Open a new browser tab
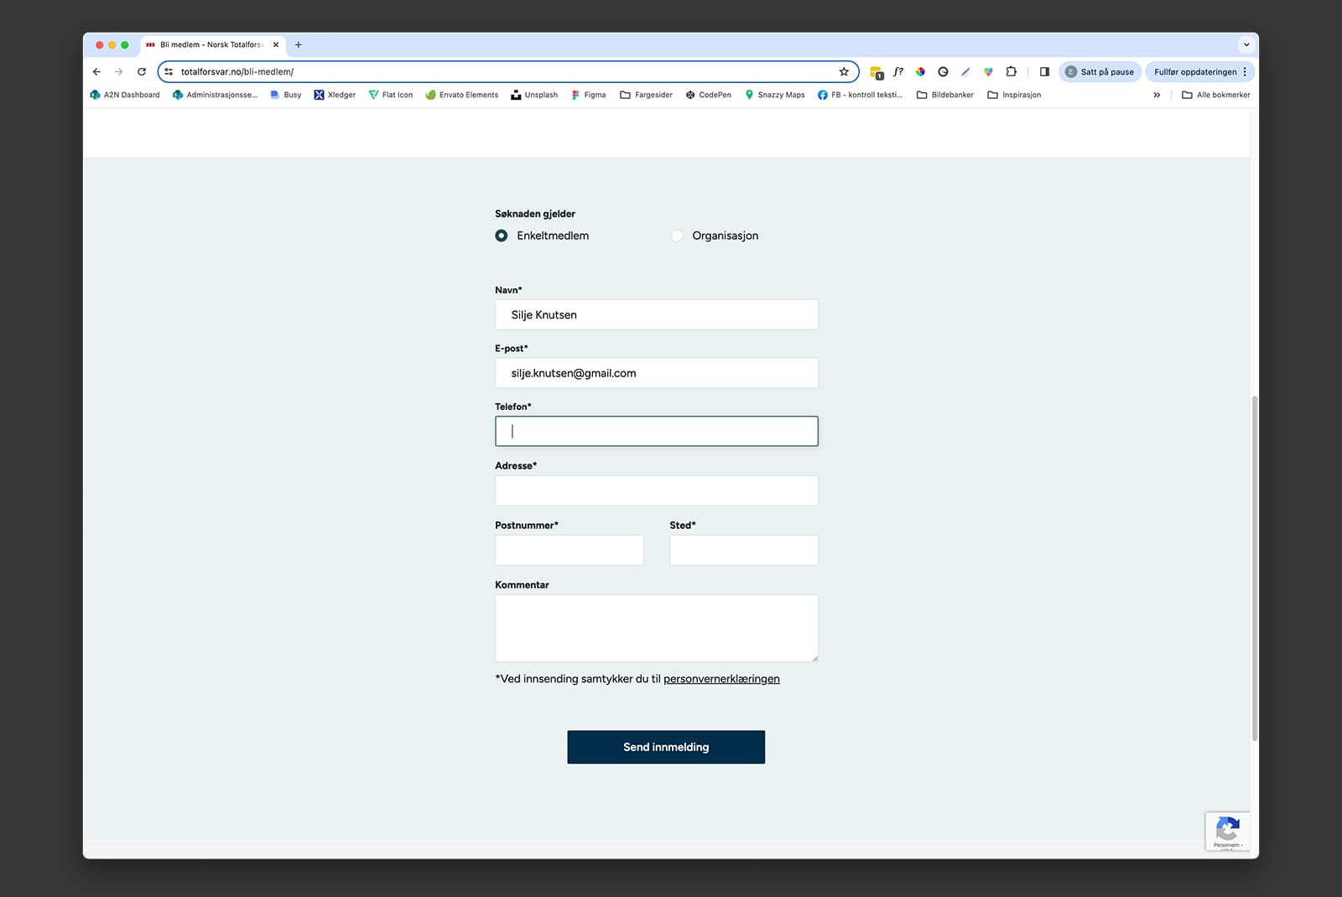Screen dimensions: 1342x897 [x=299, y=45]
